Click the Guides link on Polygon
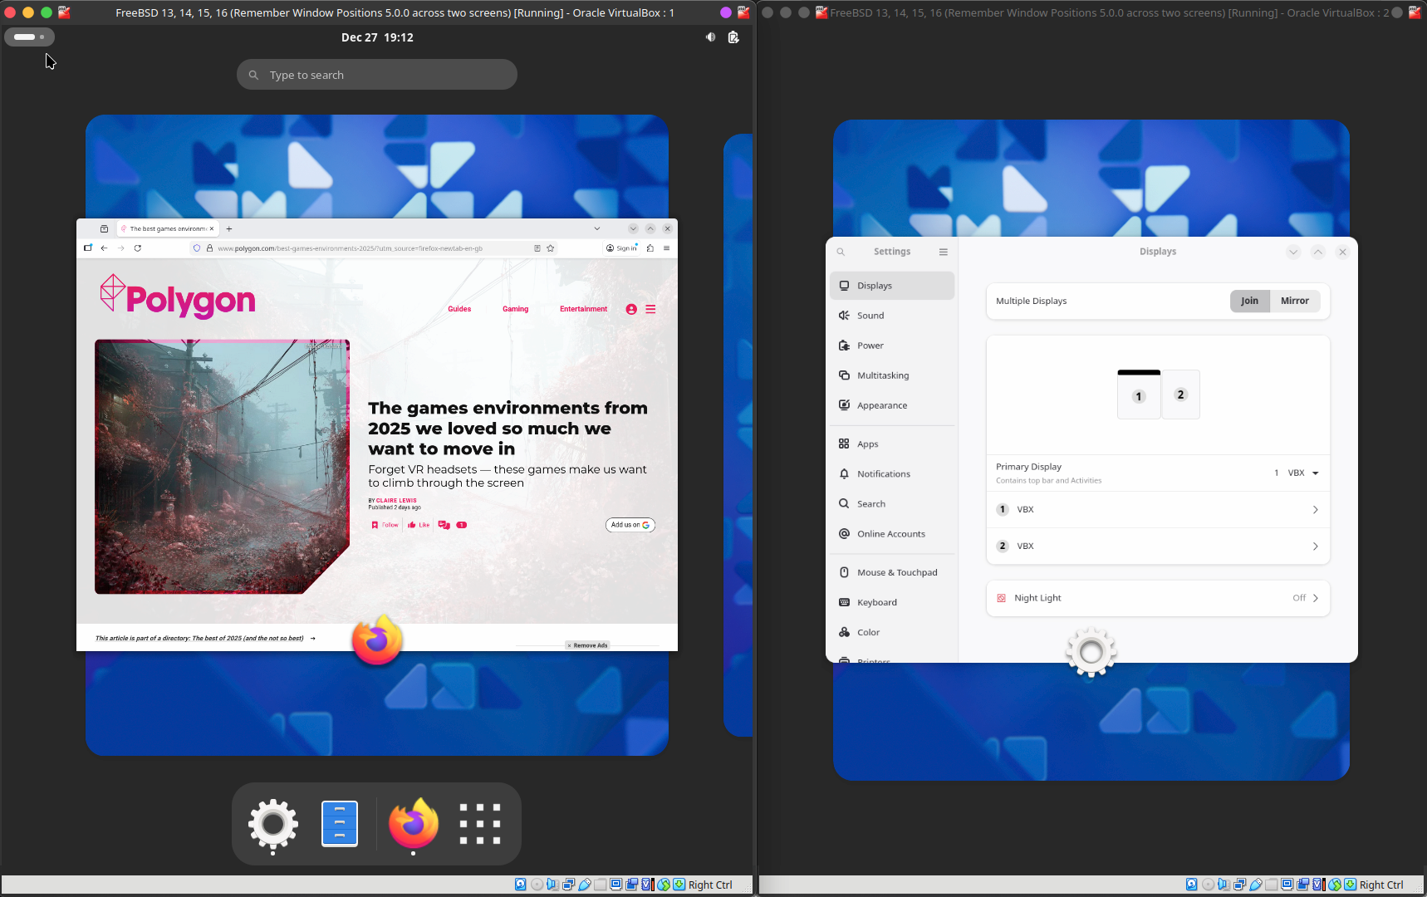 tap(459, 309)
